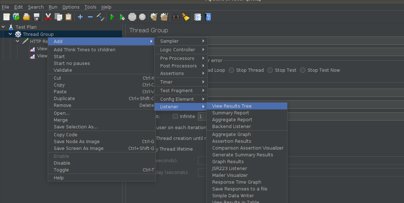Select the Thread Group gear icon
Image resolution: width=404 pixels, height=203 pixels.
18,34
